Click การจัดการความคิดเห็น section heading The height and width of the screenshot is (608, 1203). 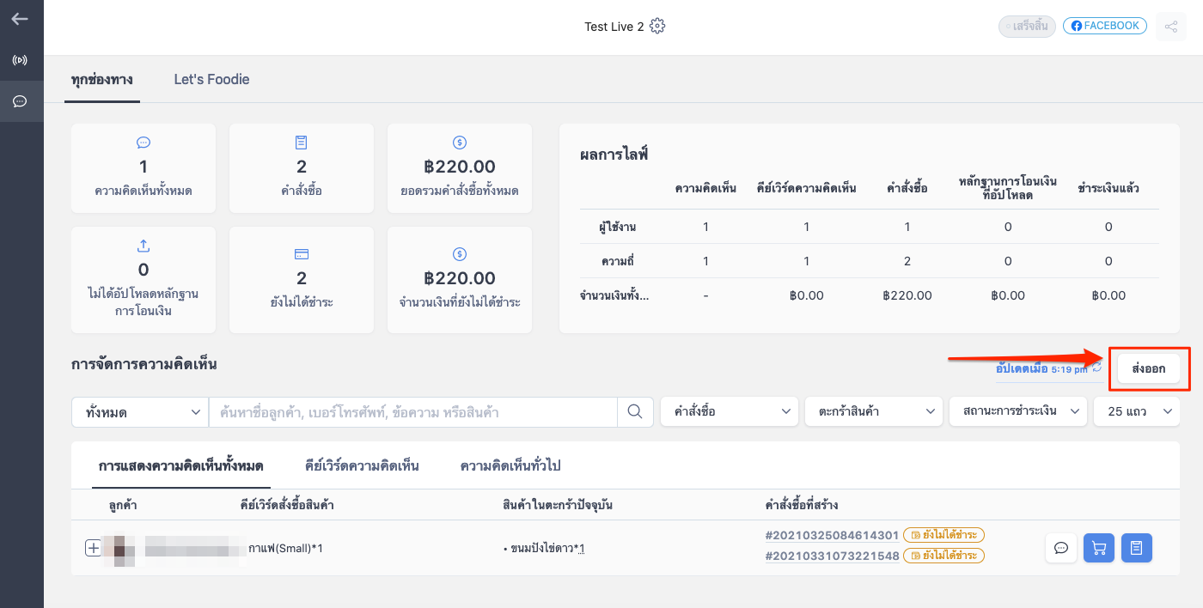144,364
